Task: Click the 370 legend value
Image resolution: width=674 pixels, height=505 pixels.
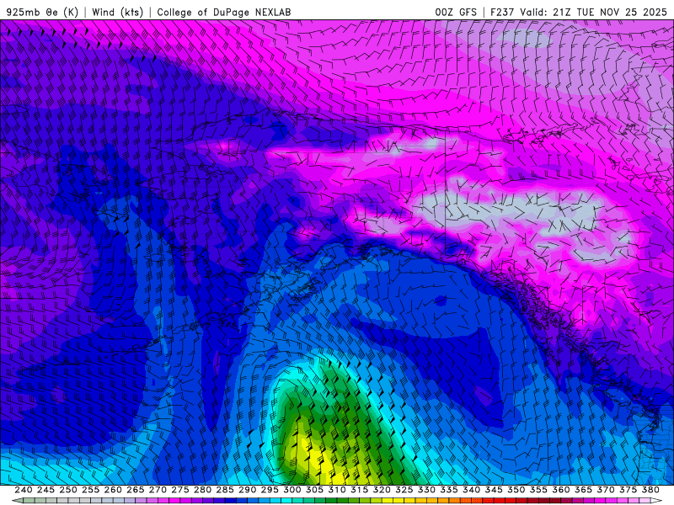Action: coord(606,490)
